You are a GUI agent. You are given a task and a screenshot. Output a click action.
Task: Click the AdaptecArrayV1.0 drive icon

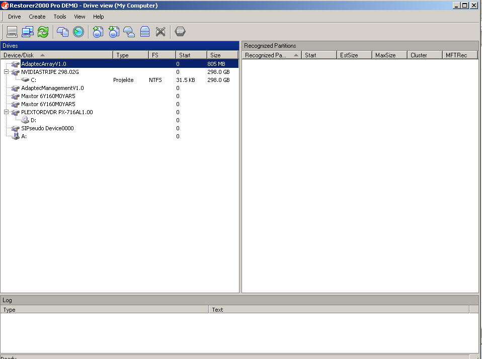pos(16,64)
